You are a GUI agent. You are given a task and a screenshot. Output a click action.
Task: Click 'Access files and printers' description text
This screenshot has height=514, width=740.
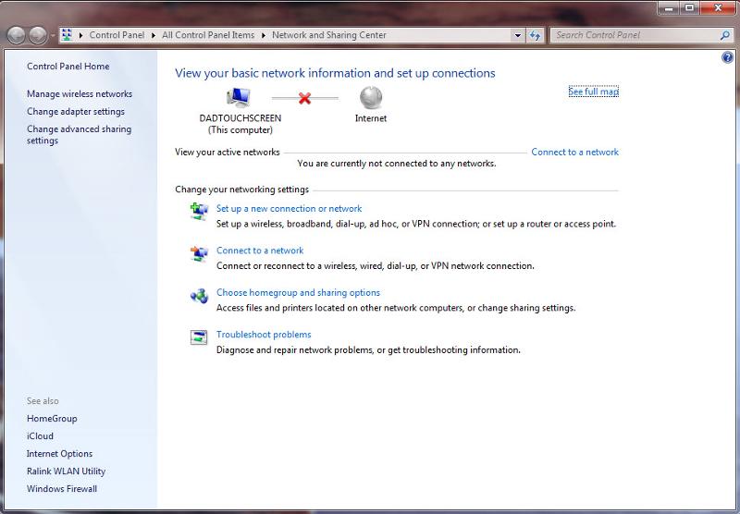pos(396,308)
